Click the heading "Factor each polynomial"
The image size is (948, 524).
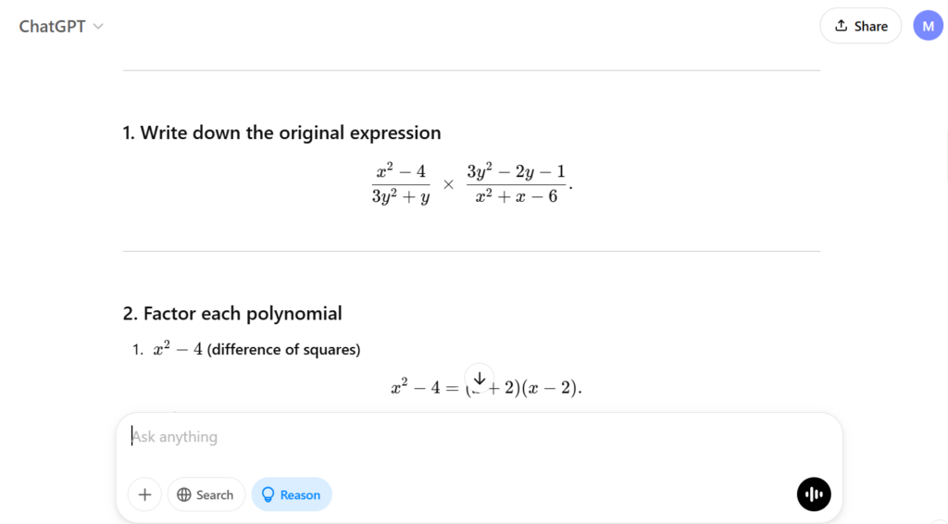[232, 313]
